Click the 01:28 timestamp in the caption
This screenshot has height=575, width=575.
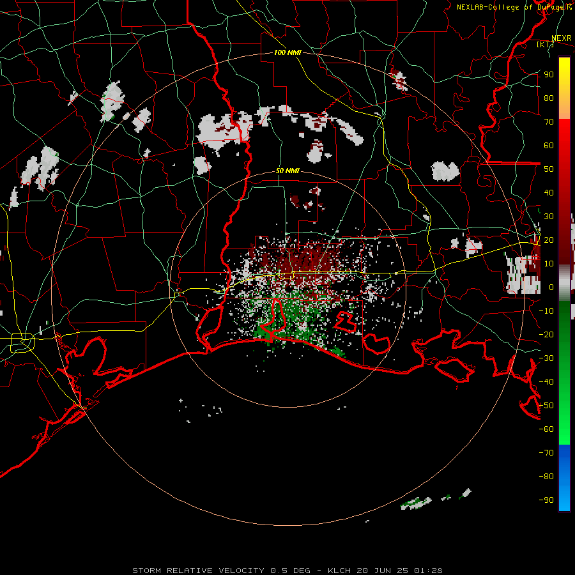pyautogui.click(x=428, y=571)
